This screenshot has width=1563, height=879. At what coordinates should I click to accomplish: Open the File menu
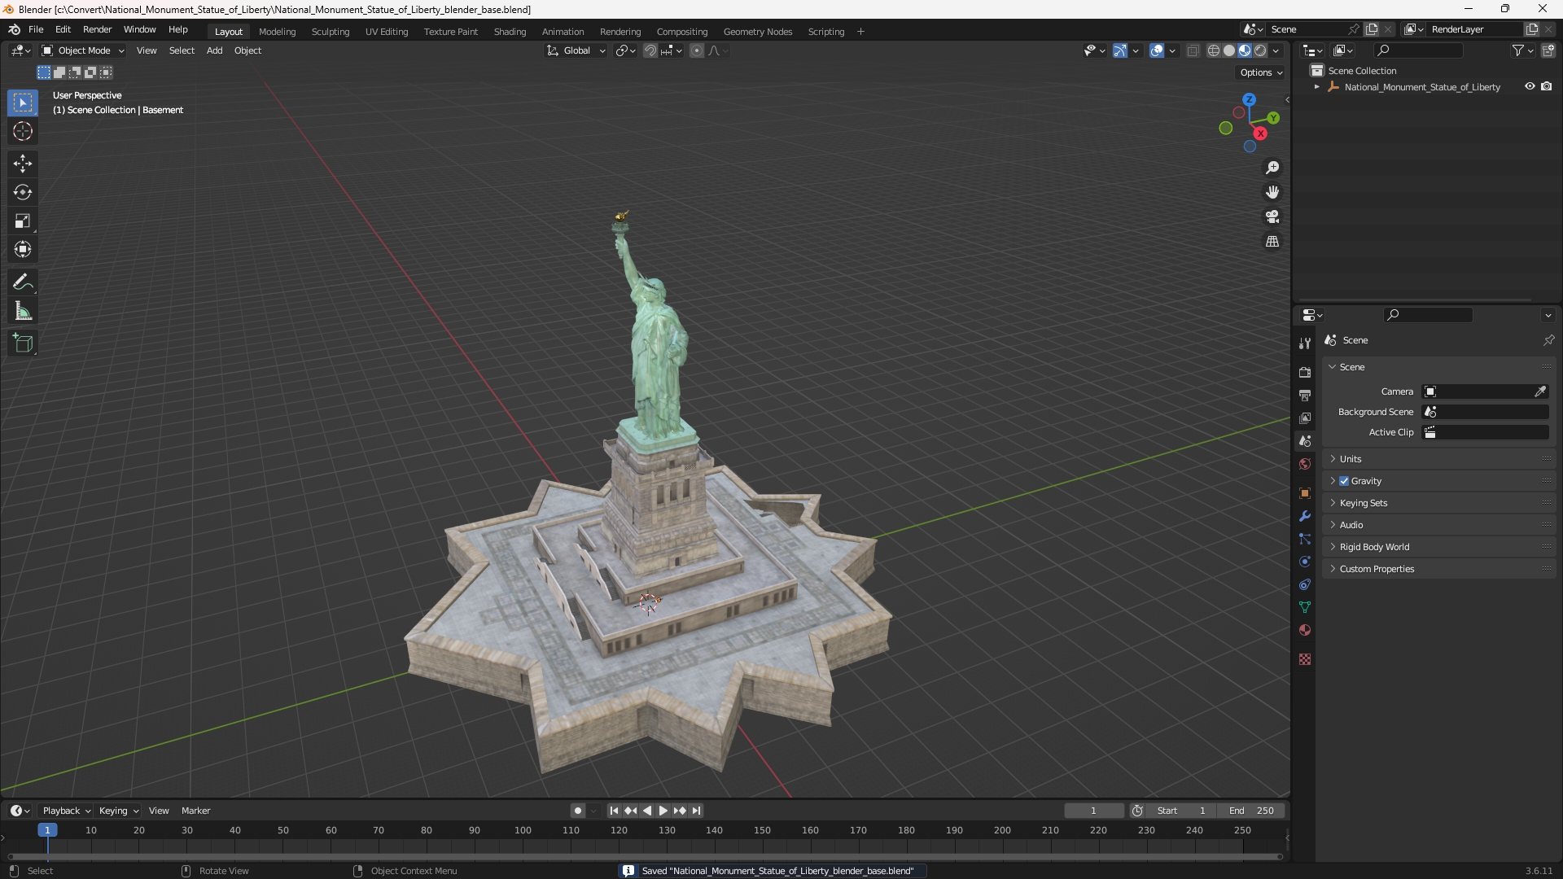pos(36,29)
